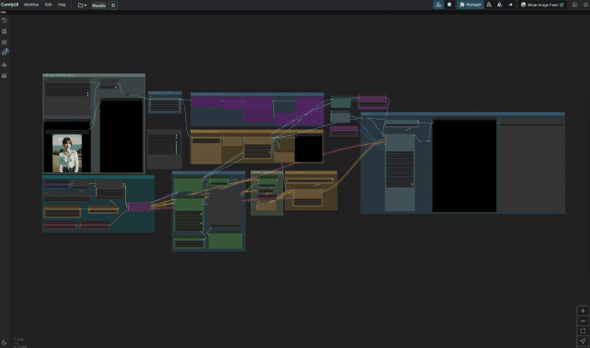Open the hamburger menu at top right
590x348 pixels.
(x=585, y=5)
